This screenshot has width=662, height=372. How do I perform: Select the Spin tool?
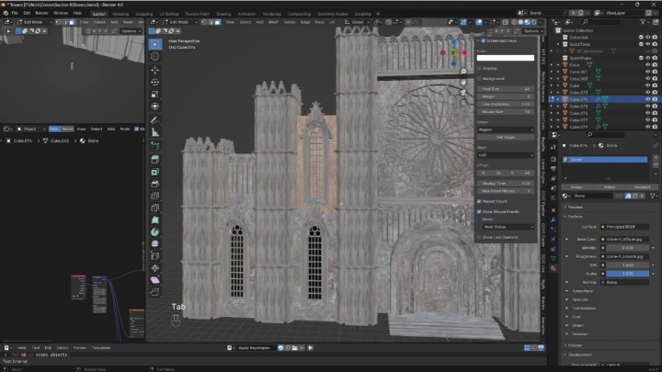(155, 232)
